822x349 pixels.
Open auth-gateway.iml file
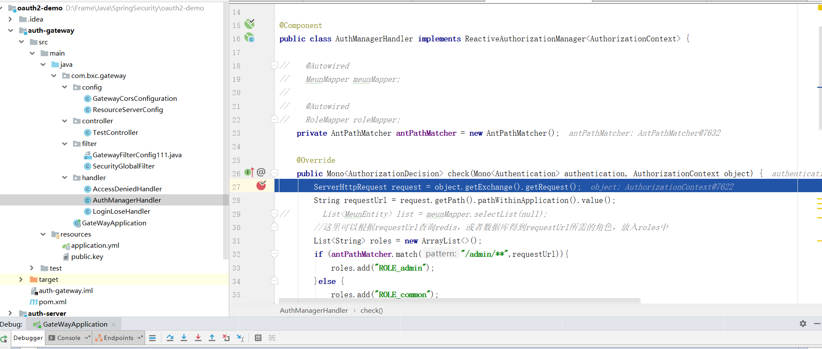point(66,290)
